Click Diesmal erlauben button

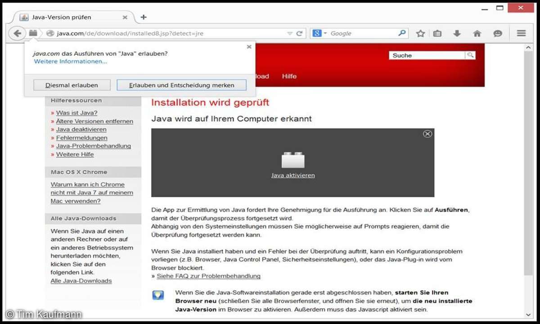(x=72, y=85)
